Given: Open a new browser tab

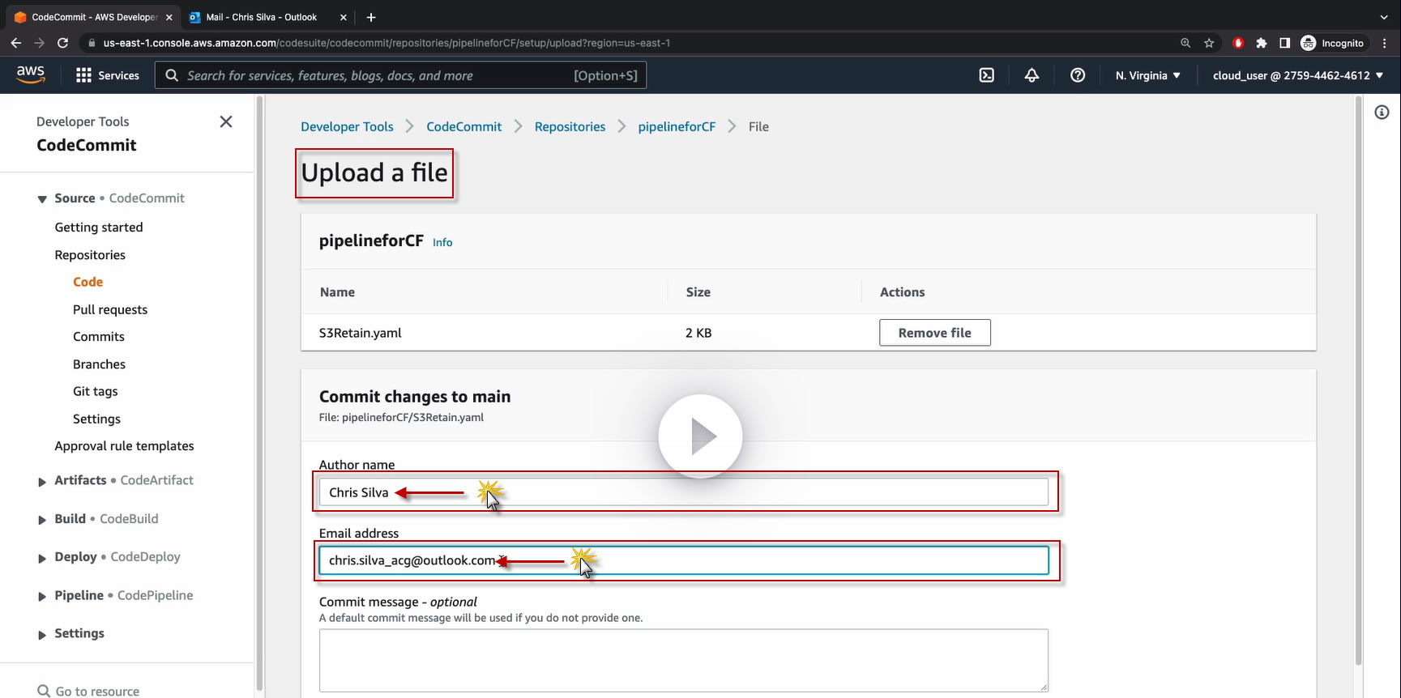Looking at the screenshot, I should [371, 17].
